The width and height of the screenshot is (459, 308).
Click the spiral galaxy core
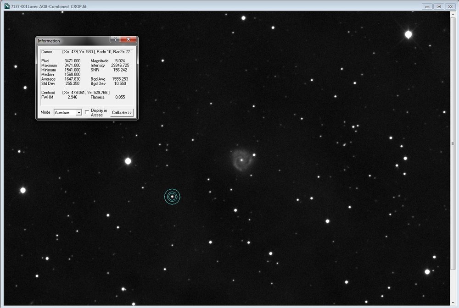241,160
